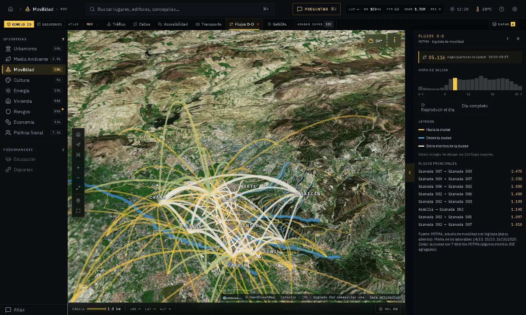The height and width of the screenshot is (315, 526).
Task: Click Granada D07 → Granada D03 flow row
Action: [x=470, y=171]
